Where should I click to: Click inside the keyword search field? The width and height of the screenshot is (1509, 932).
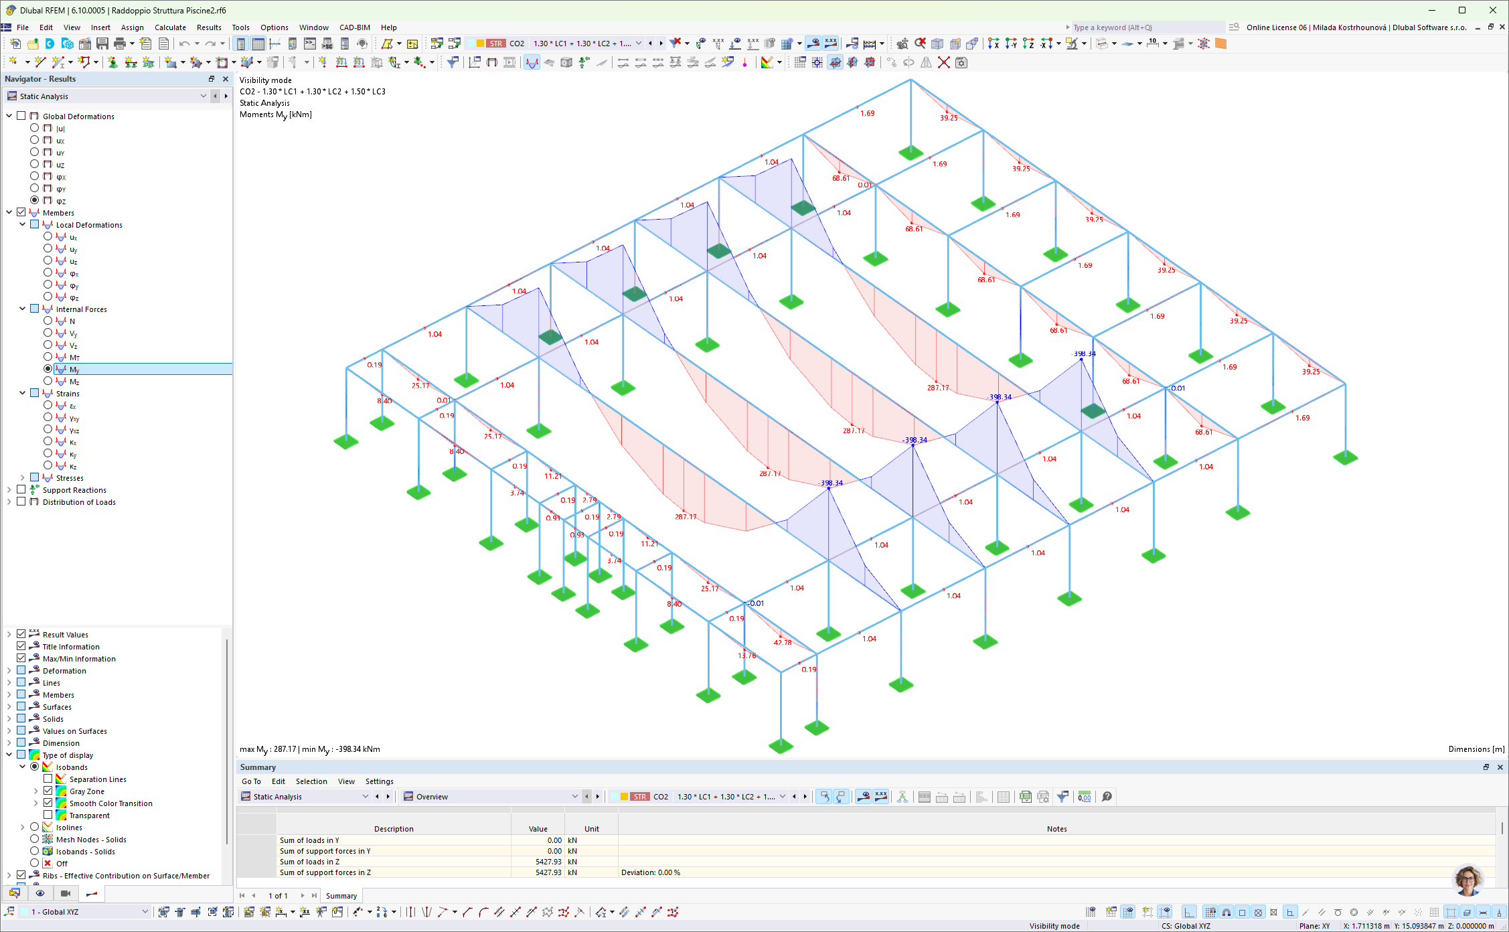(x=1138, y=27)
